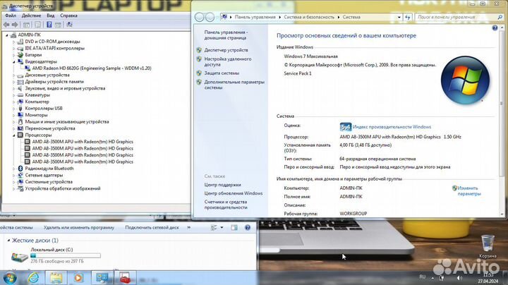Click Bluetooth icon in device tree

point(20,169)
